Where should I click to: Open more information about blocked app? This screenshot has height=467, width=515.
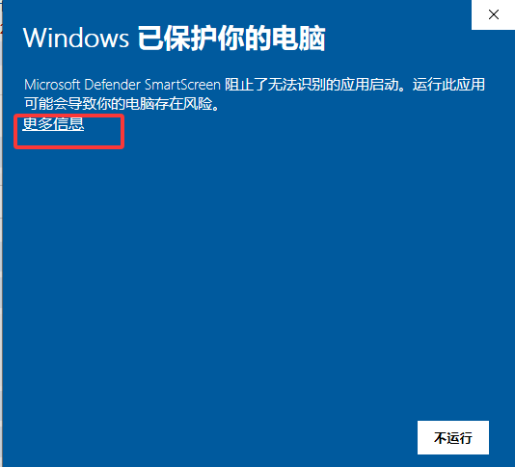click(53, 124)
